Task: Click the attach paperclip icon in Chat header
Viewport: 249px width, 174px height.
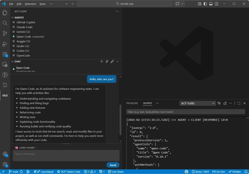Action: click(x=107, y=62)
